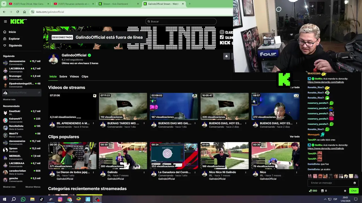362x203 pixels.
Task: Open RenzitoDota recommended channel
Action: click(22, 127)
